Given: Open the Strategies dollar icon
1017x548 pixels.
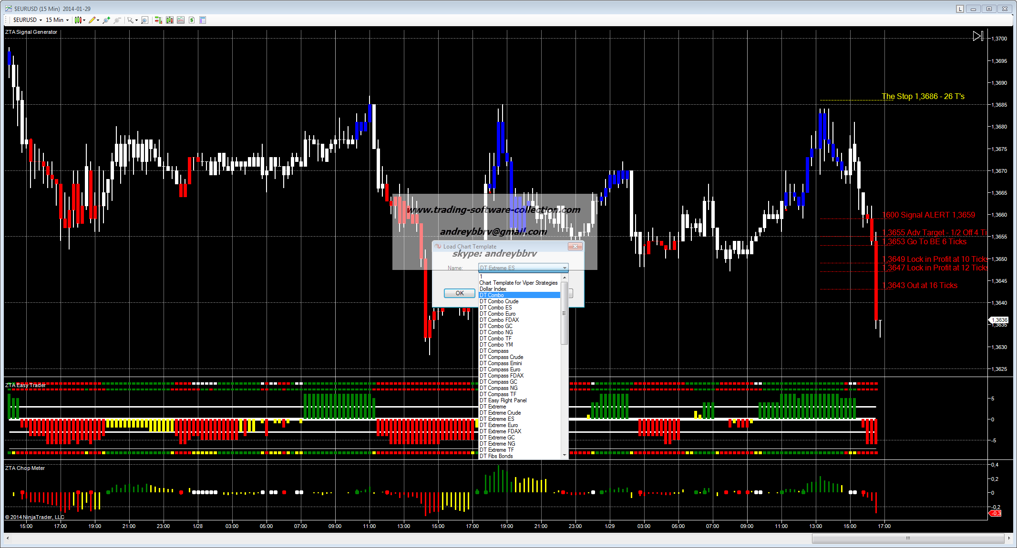Looking at the screenshot, I should coord(192,20).
